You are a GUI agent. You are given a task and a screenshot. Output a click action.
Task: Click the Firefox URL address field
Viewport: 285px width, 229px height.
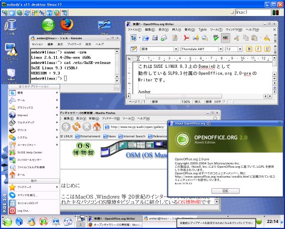(135, 127)
